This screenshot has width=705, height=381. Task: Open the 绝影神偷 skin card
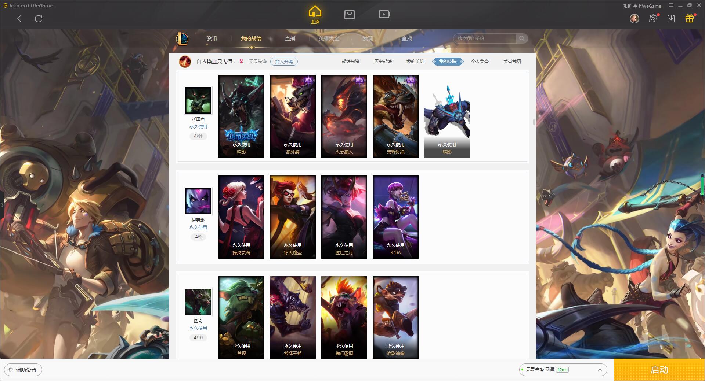395,317
